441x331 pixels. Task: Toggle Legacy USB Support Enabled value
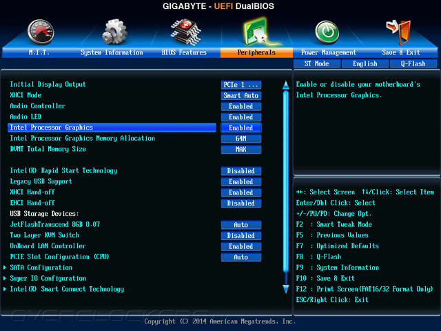[241, 181]
